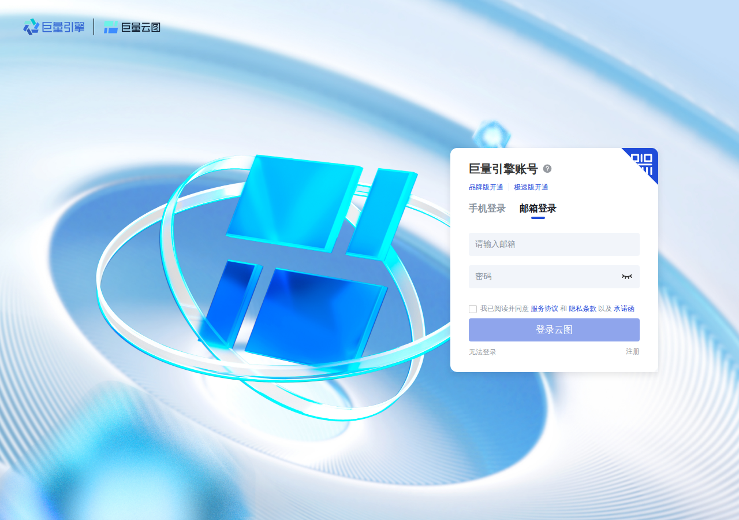Select the 邮箱登录 tab

point(538,209)
